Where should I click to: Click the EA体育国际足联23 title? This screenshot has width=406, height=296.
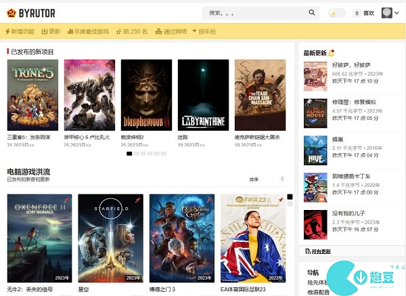coord(243,289)
